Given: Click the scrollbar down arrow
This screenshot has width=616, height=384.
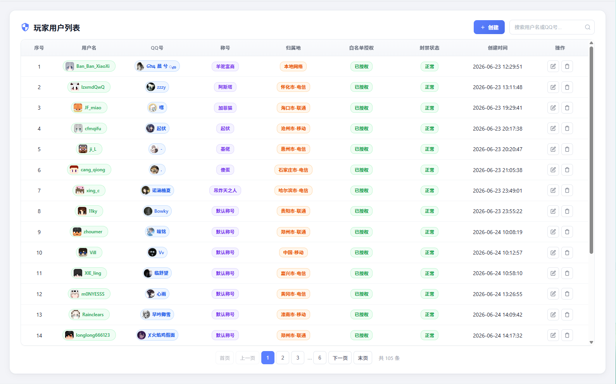Looking at the screenshot, I should pos(591,342).
